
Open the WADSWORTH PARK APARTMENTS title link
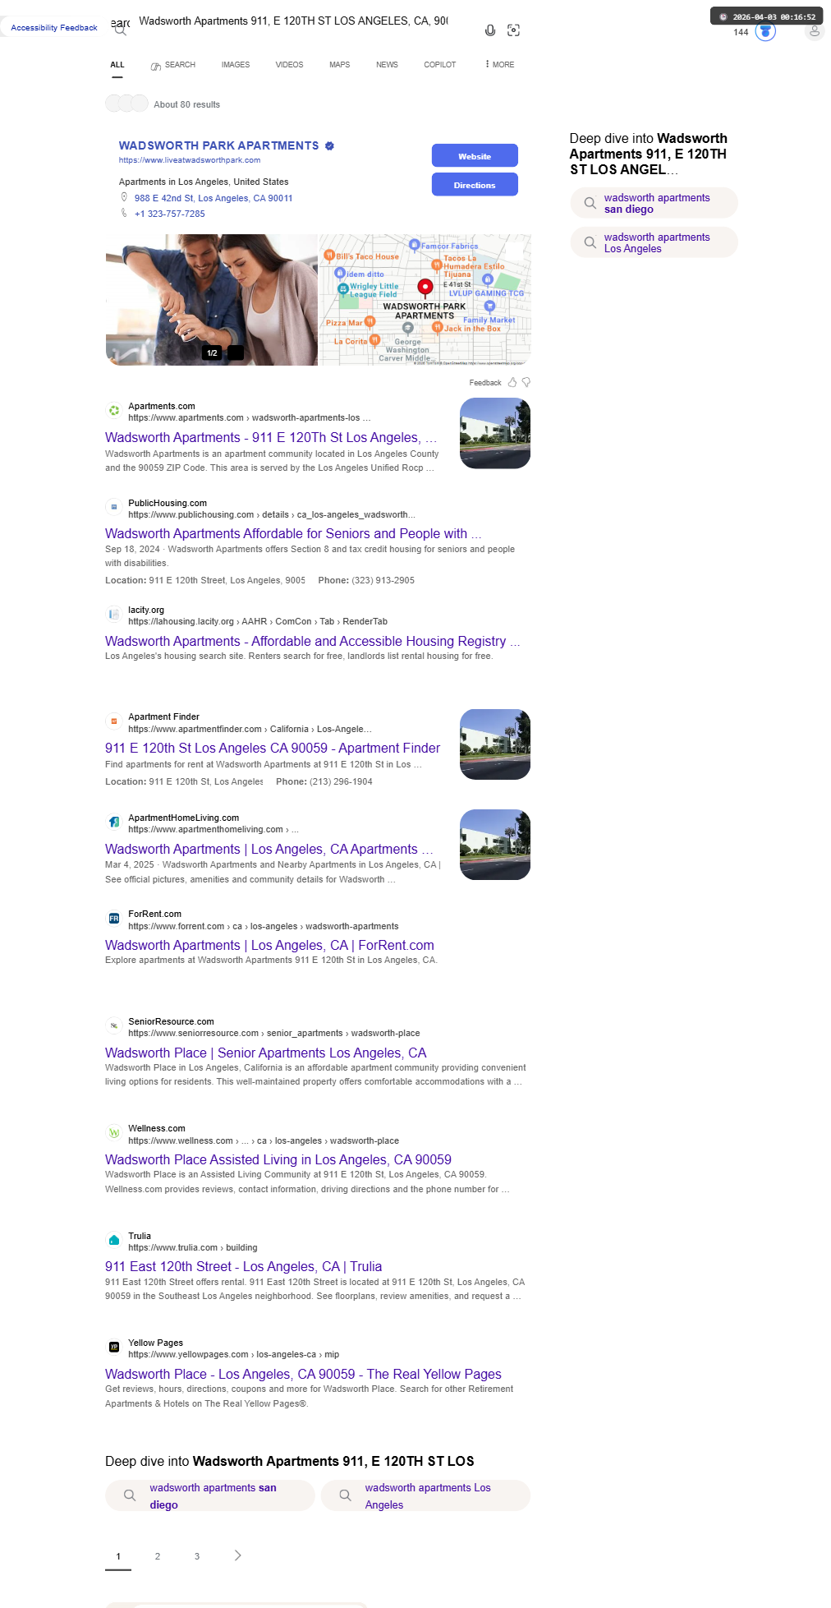coord(218,145)
